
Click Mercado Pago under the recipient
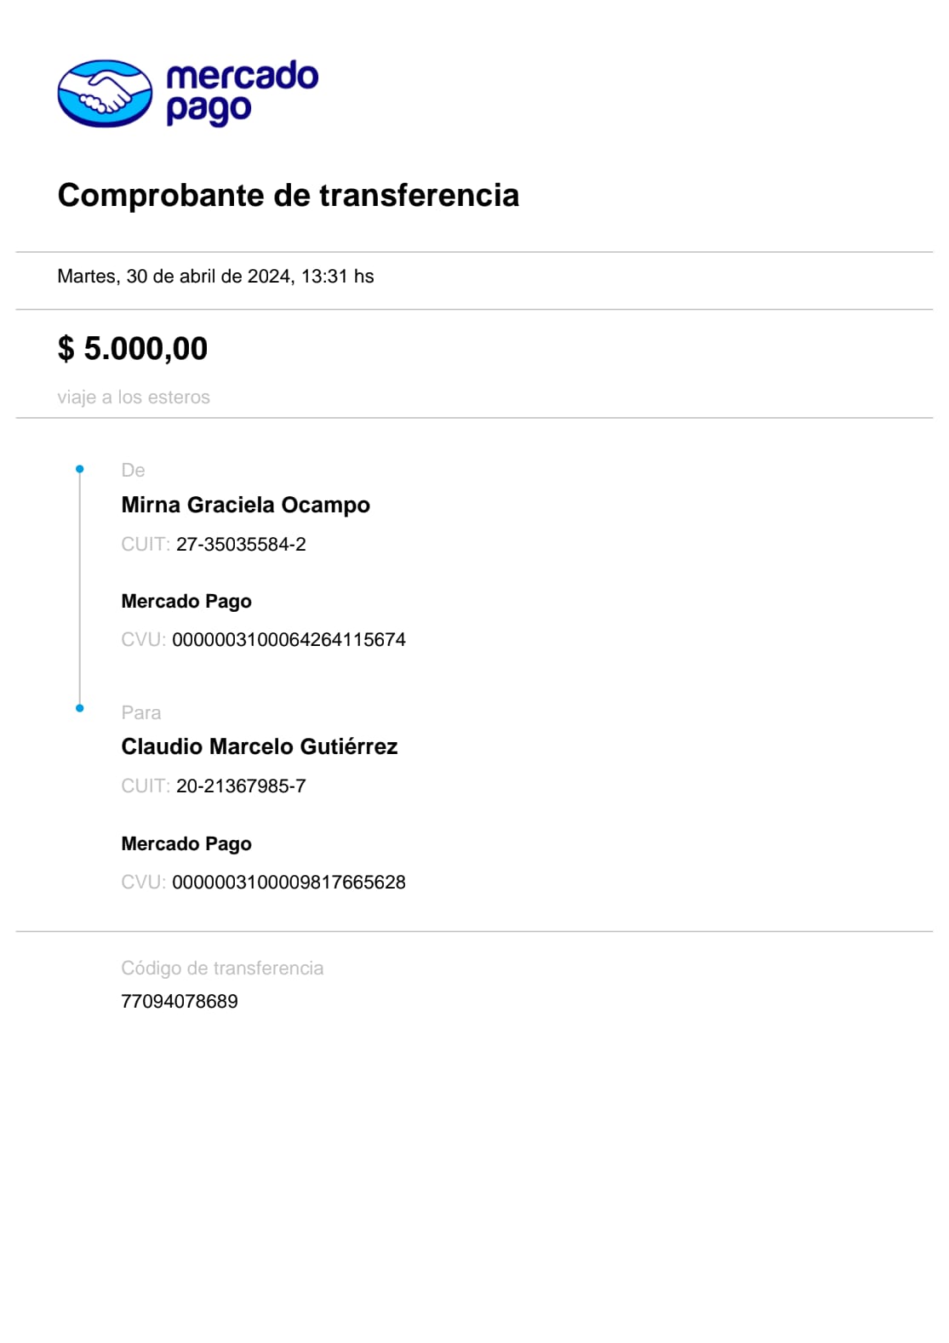186,844
